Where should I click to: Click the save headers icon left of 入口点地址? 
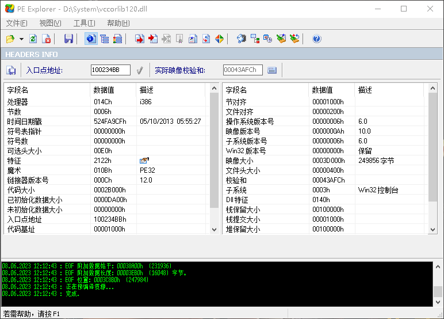[11, 70]
